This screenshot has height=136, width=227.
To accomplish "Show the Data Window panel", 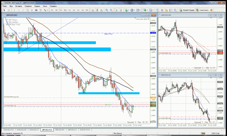I will [x=162, y=10].
